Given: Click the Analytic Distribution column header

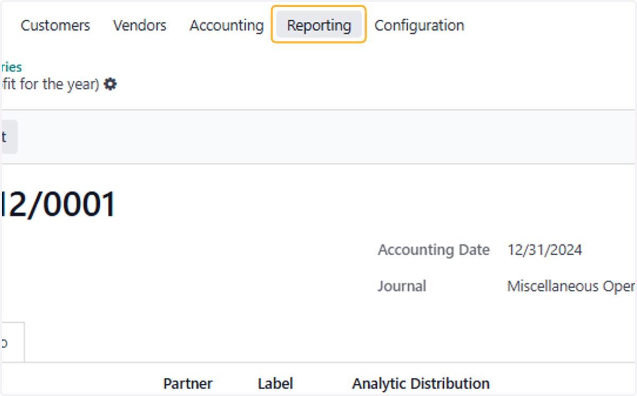Looking at the screenshot, I should 421,383.
